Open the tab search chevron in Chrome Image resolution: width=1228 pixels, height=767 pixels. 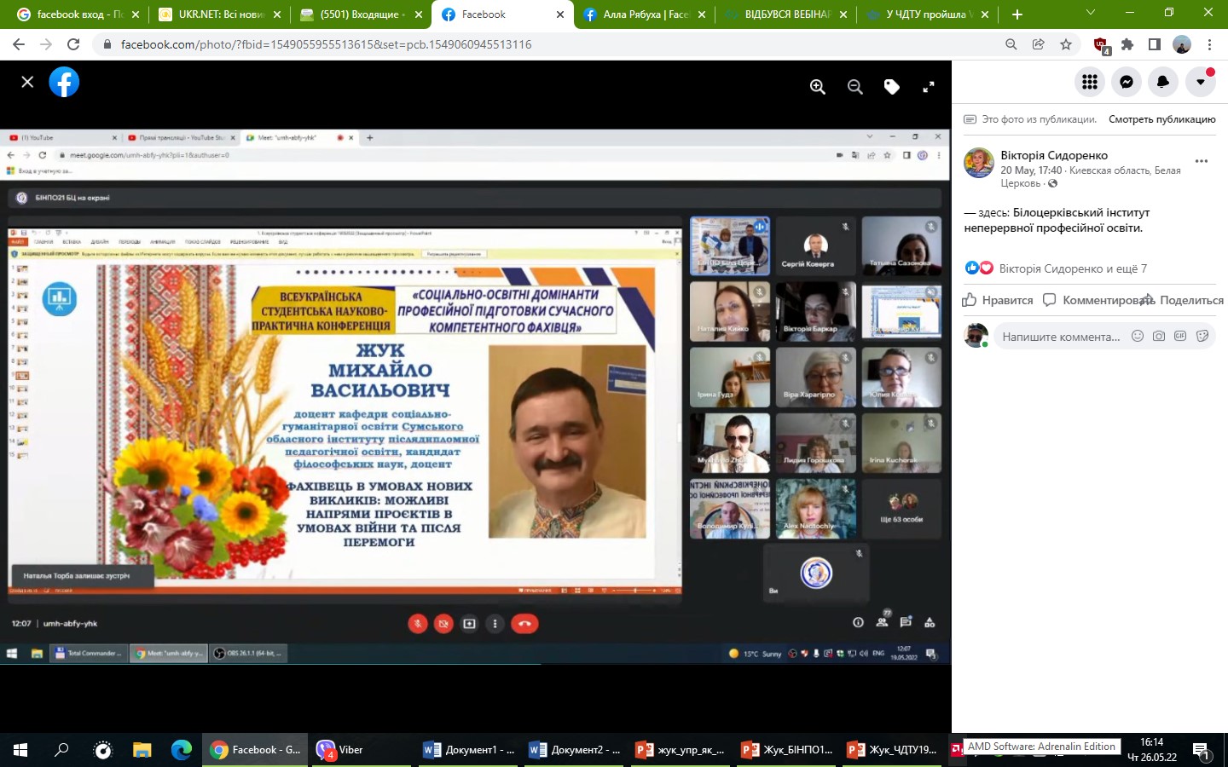coord(1090,13)
